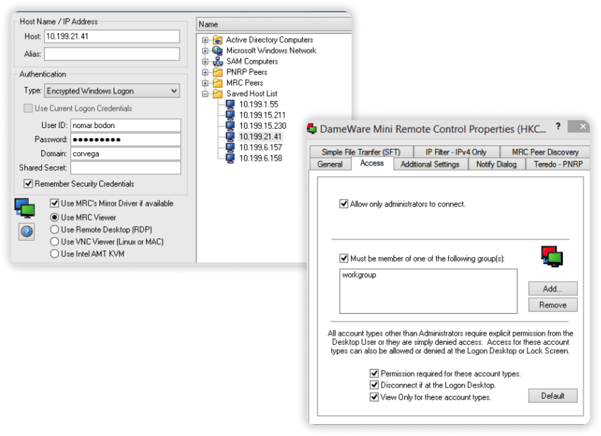Expand the MRC Peers node

coord(205,83)
